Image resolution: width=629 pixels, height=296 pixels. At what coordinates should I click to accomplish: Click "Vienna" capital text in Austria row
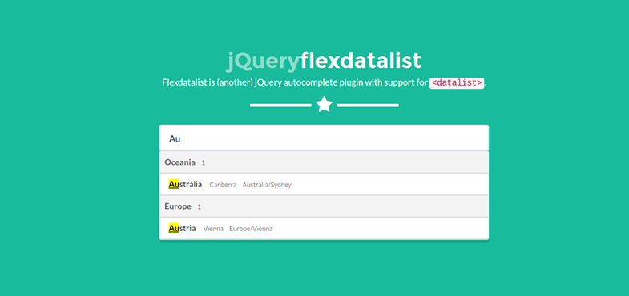[x=213, y=229]
